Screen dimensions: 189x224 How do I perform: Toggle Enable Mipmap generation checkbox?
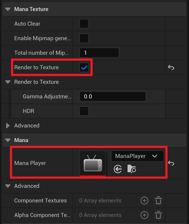click(x=84, y=38)
